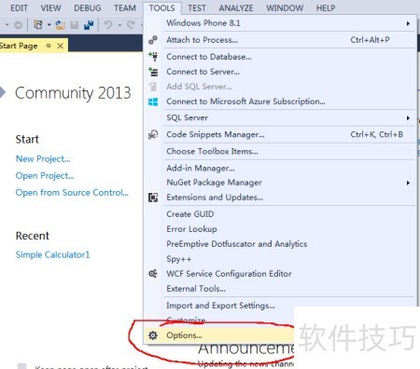420x369 pixels.
Task: Close the open TOOLS menu
Action: (x=161, y=7)
